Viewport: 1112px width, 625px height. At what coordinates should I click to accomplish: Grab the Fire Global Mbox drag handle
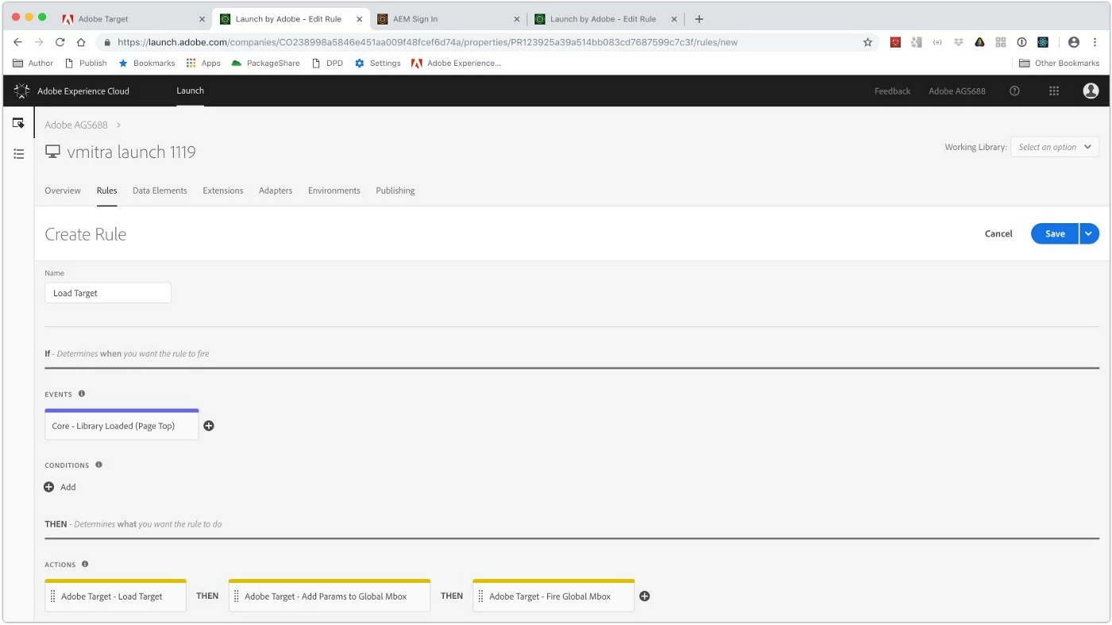pyautogui.click(x=481, y=596)
